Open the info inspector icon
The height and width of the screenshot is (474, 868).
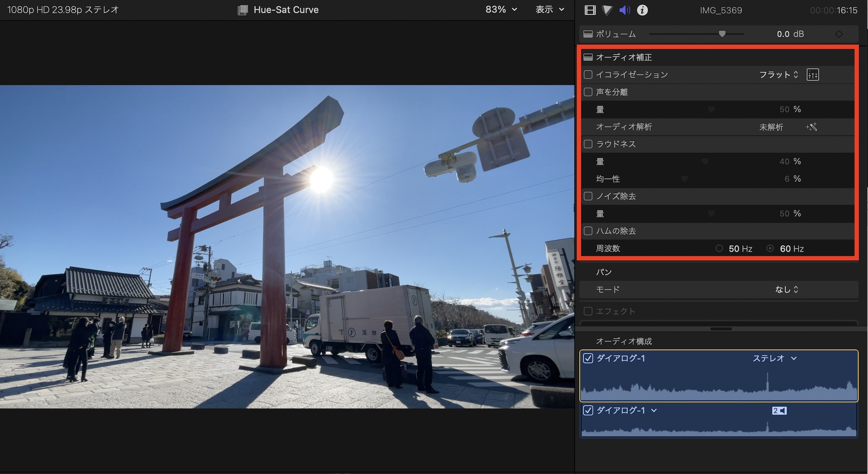point(642,10)
